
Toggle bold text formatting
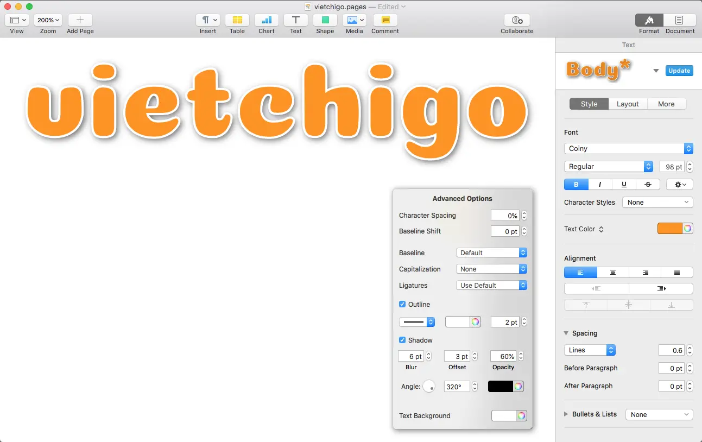pos(576,185)
